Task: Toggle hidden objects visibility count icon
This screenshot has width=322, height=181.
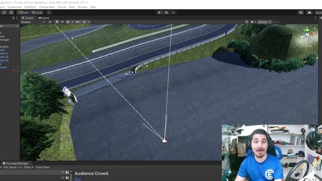Action: [78, 22]
